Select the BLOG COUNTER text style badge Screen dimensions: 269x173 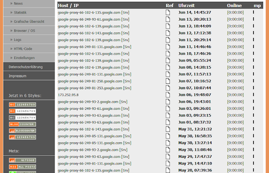click(x=22, y=124)
